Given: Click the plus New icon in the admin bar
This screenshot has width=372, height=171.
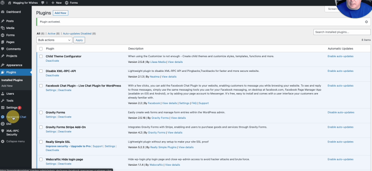Looking at the screenshot, I should [x=53, y=3].
